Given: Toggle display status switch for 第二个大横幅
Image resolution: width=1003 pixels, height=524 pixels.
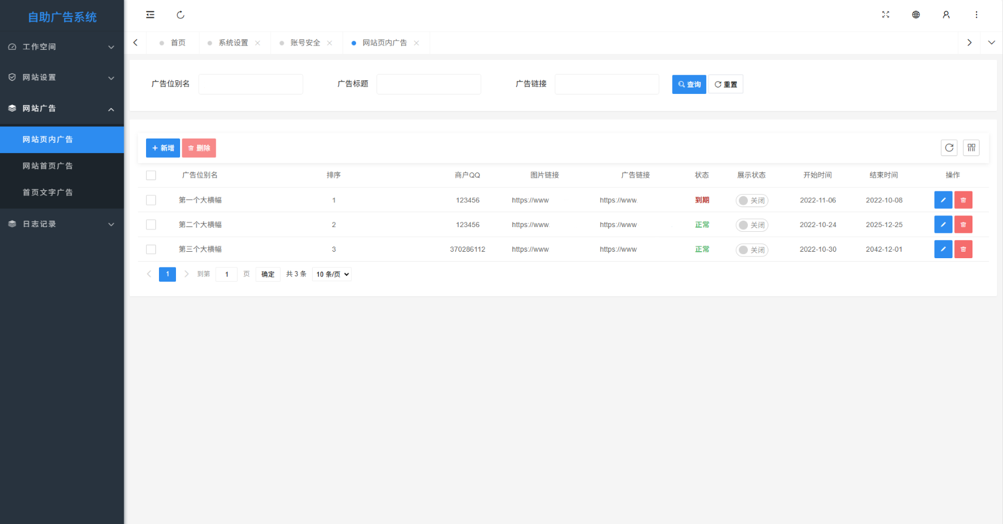Looking at the screenshot, I should click(x=752, y=225).
